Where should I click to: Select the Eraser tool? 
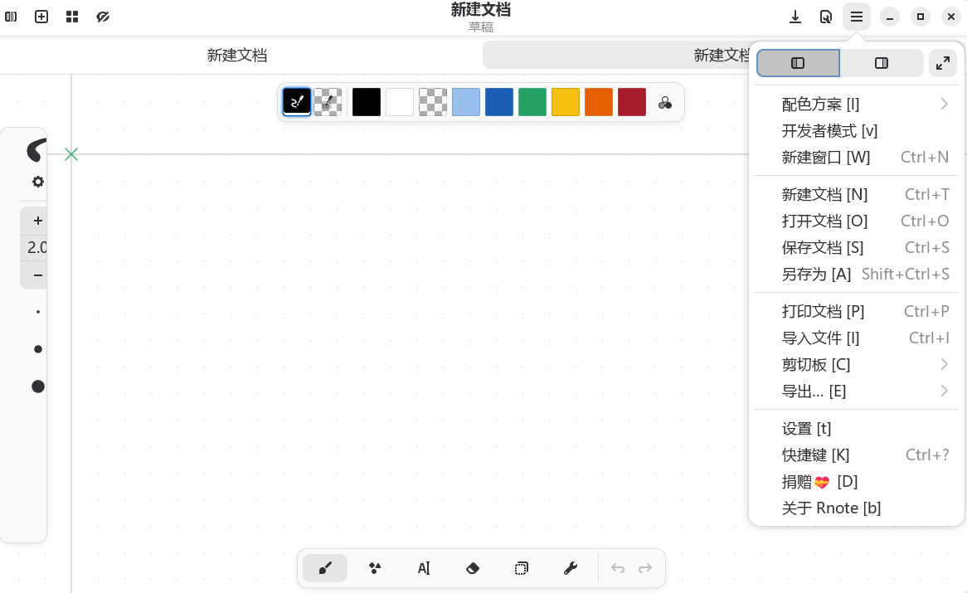pyautogui.click(x=472, y=568)
